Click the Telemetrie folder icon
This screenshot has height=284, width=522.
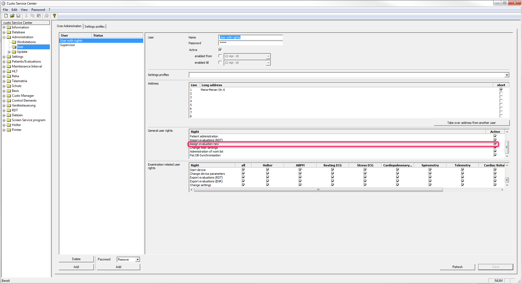click(x=9, y=81)
